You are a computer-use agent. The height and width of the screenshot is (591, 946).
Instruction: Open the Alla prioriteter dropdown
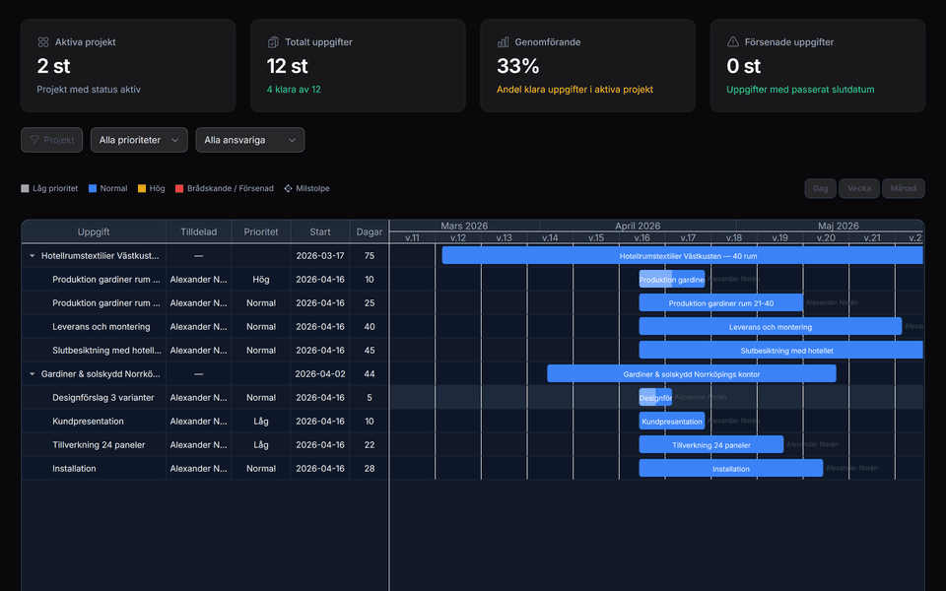(x=138, y=140)
